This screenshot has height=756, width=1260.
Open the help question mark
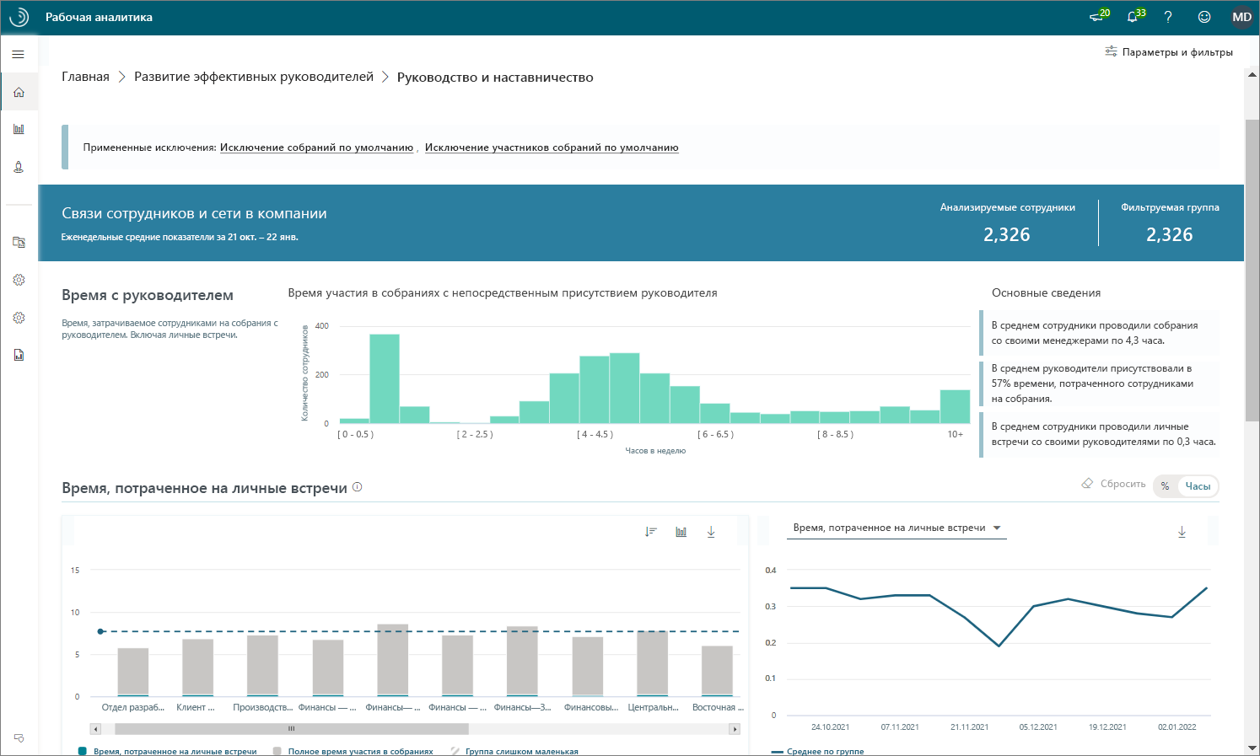coord(1168,17)
